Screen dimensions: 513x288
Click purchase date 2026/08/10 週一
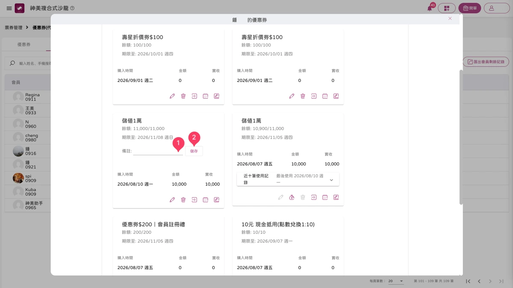click(135, 184)
